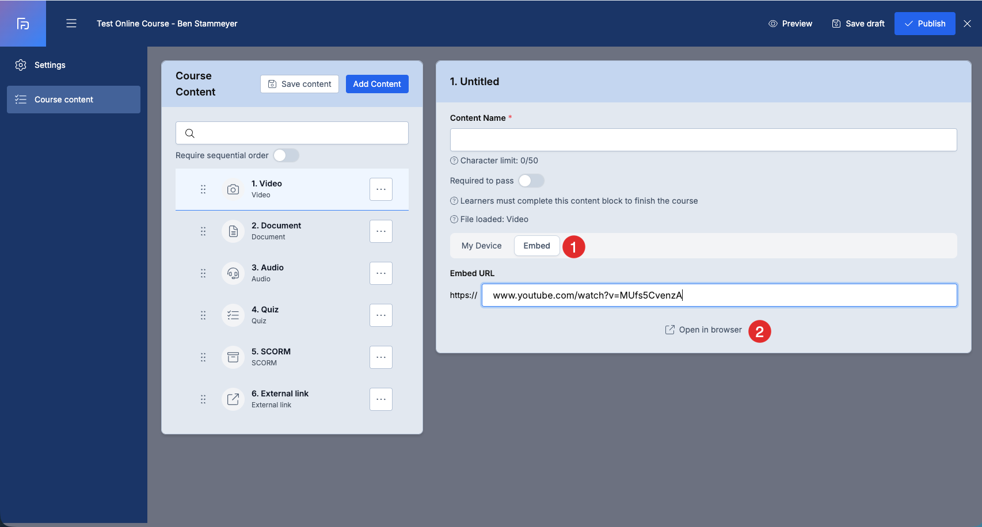Grab the drag handle of 1. Video
Image resolution: width=982 pixels, height=527 pixels.
pos(203,189)
